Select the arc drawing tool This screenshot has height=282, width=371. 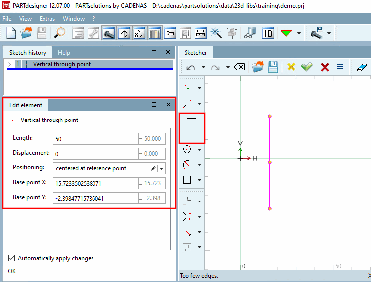(x=187, y=164)
